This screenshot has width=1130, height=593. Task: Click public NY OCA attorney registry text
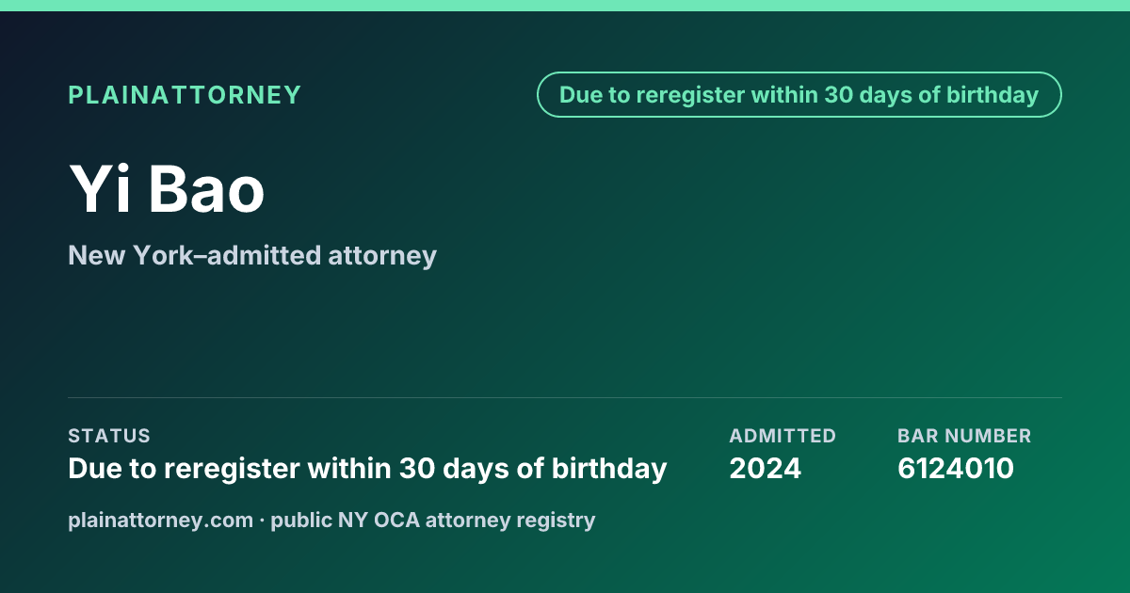[433, 520]
